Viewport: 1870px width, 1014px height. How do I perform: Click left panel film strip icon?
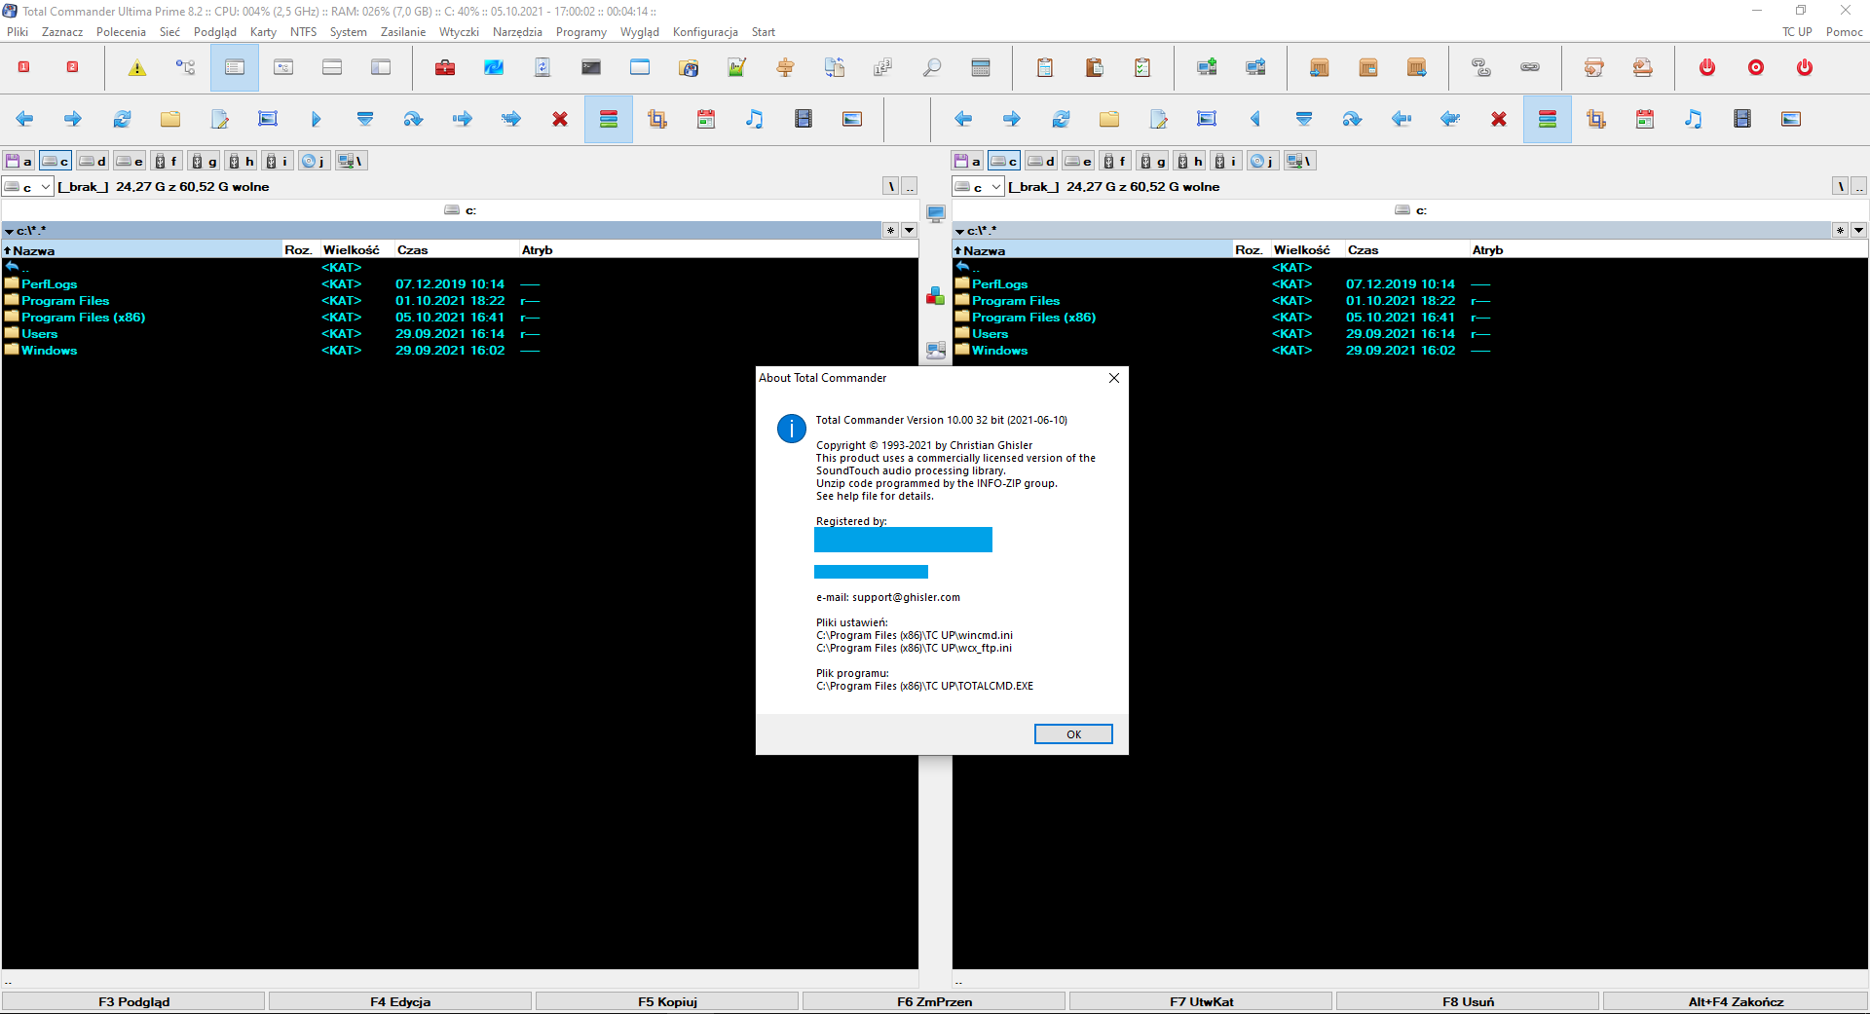click(804, 119)
